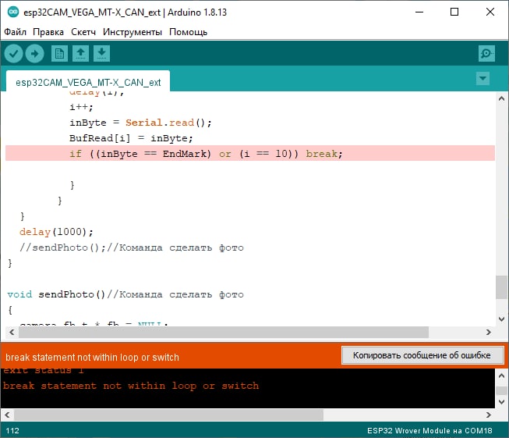Click the Upload sketch arrow icon
The height and width of the screenshot is (438, 509).
[35, 53]
